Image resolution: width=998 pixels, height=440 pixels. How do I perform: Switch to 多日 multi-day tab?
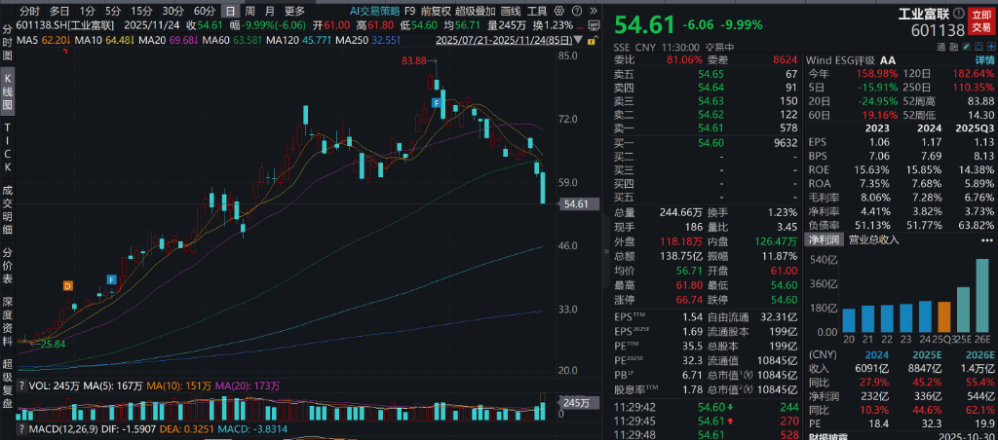tap(59, 11)
